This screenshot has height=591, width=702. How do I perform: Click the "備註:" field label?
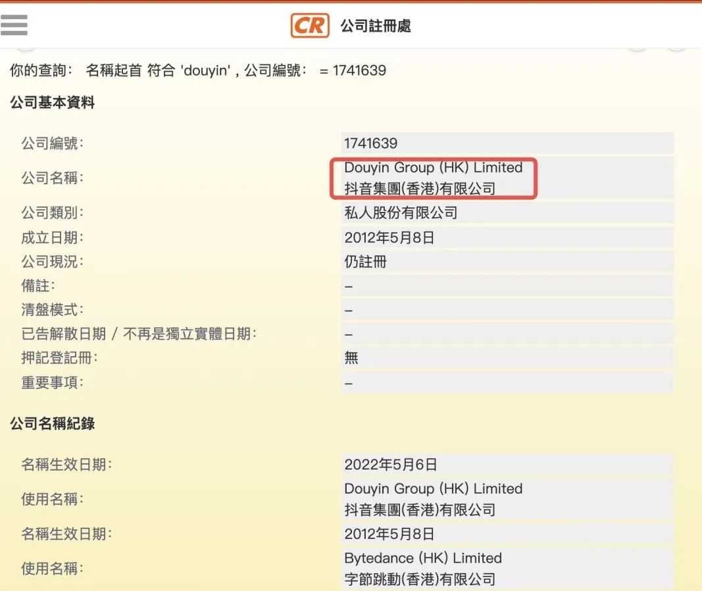point(38,286)
